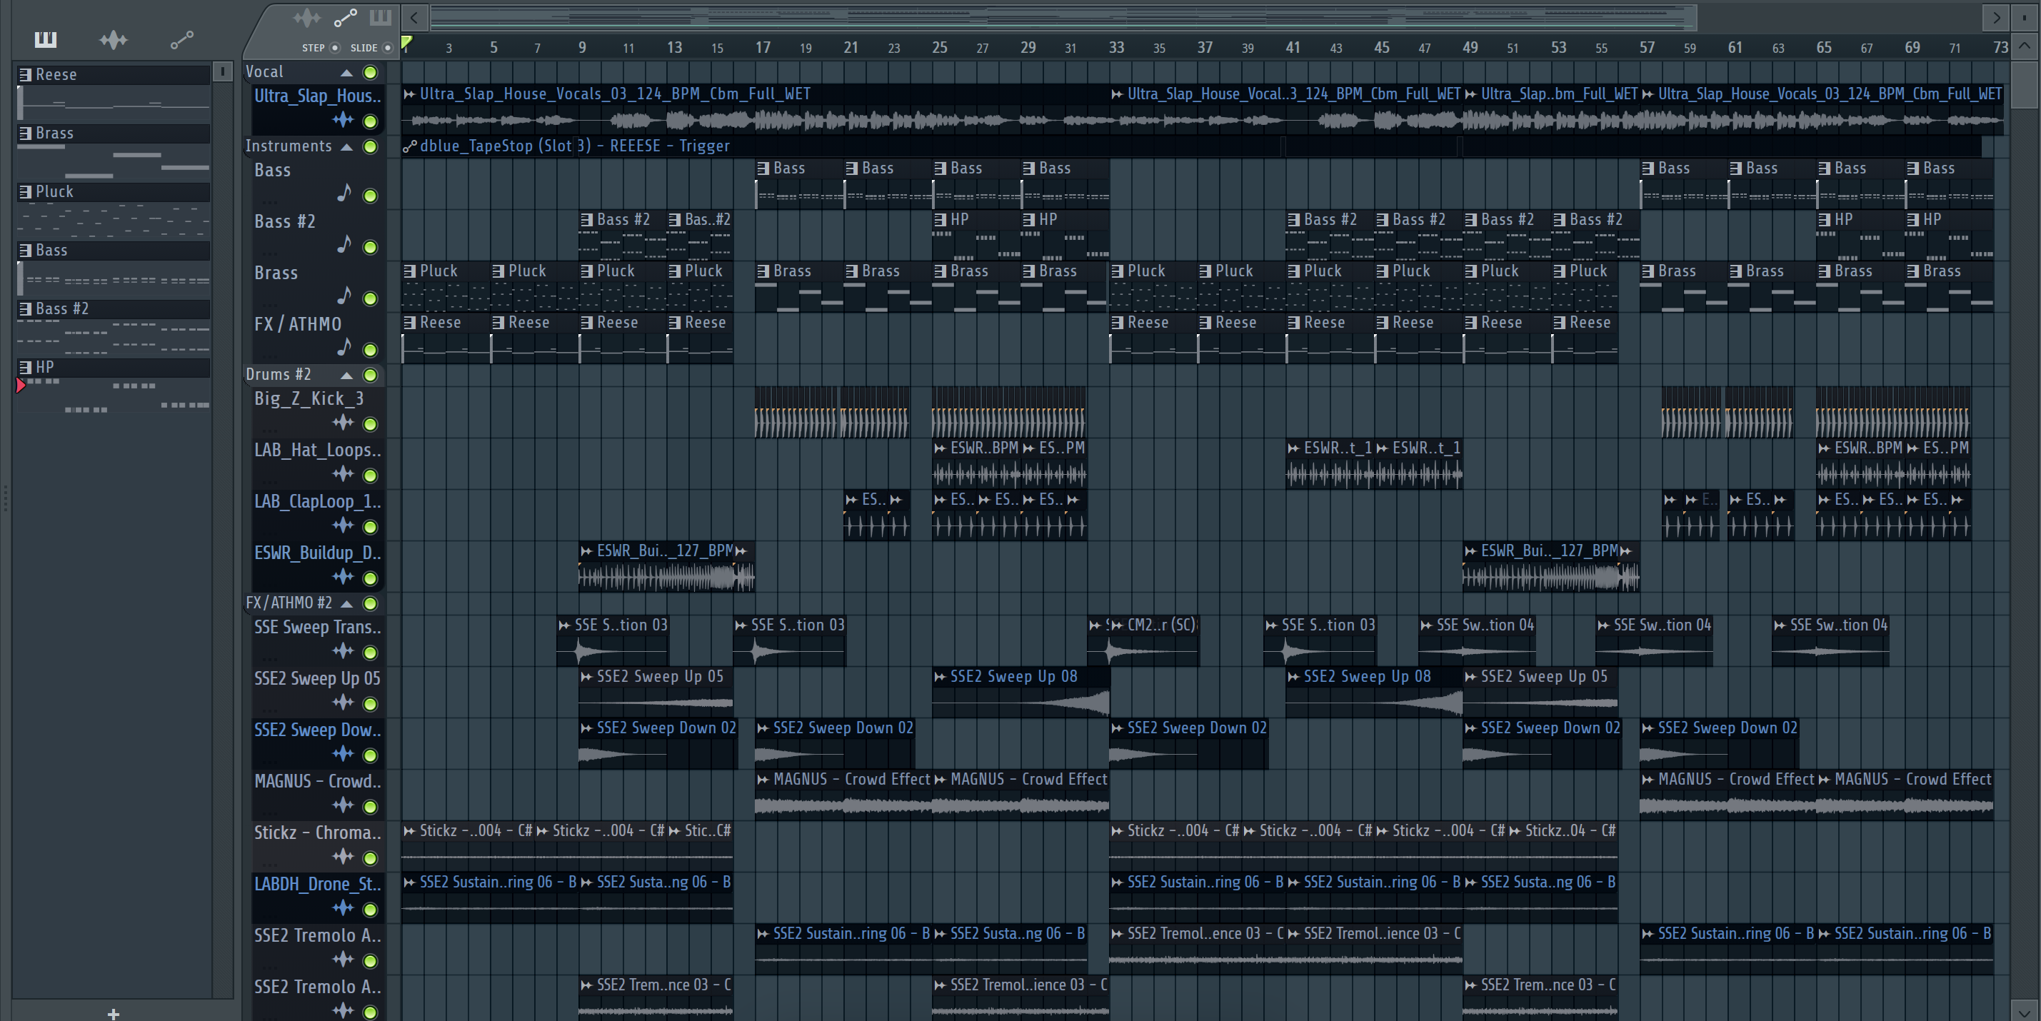Mute the Instruments group track

(x=370, y=146)
